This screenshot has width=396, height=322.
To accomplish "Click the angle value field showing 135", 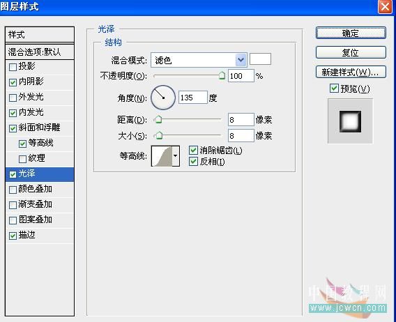I will (x=193, y=98).
